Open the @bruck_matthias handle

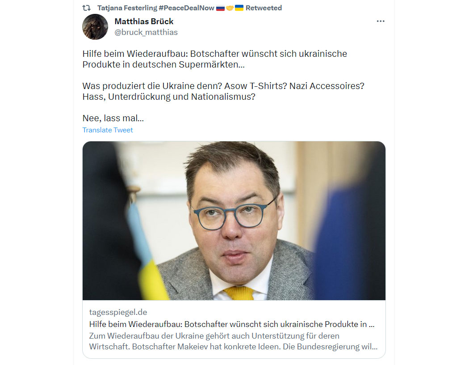click(x=146, y=32)
